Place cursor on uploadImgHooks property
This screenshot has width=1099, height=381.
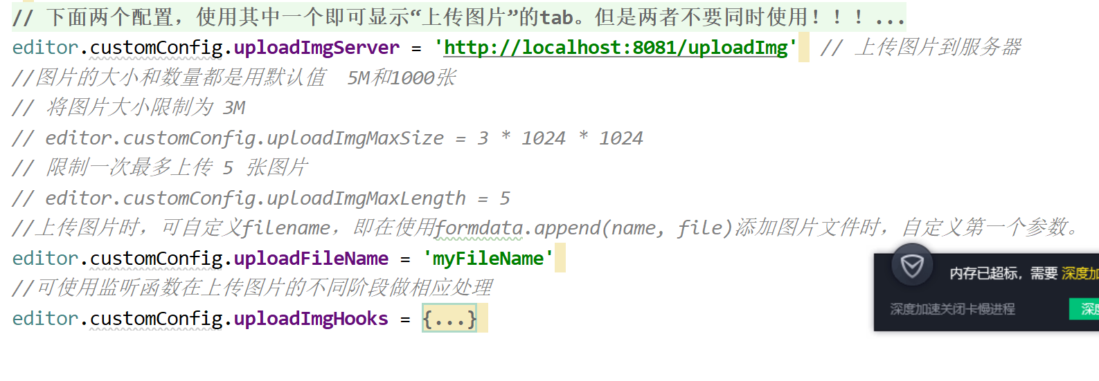[311, 319]
